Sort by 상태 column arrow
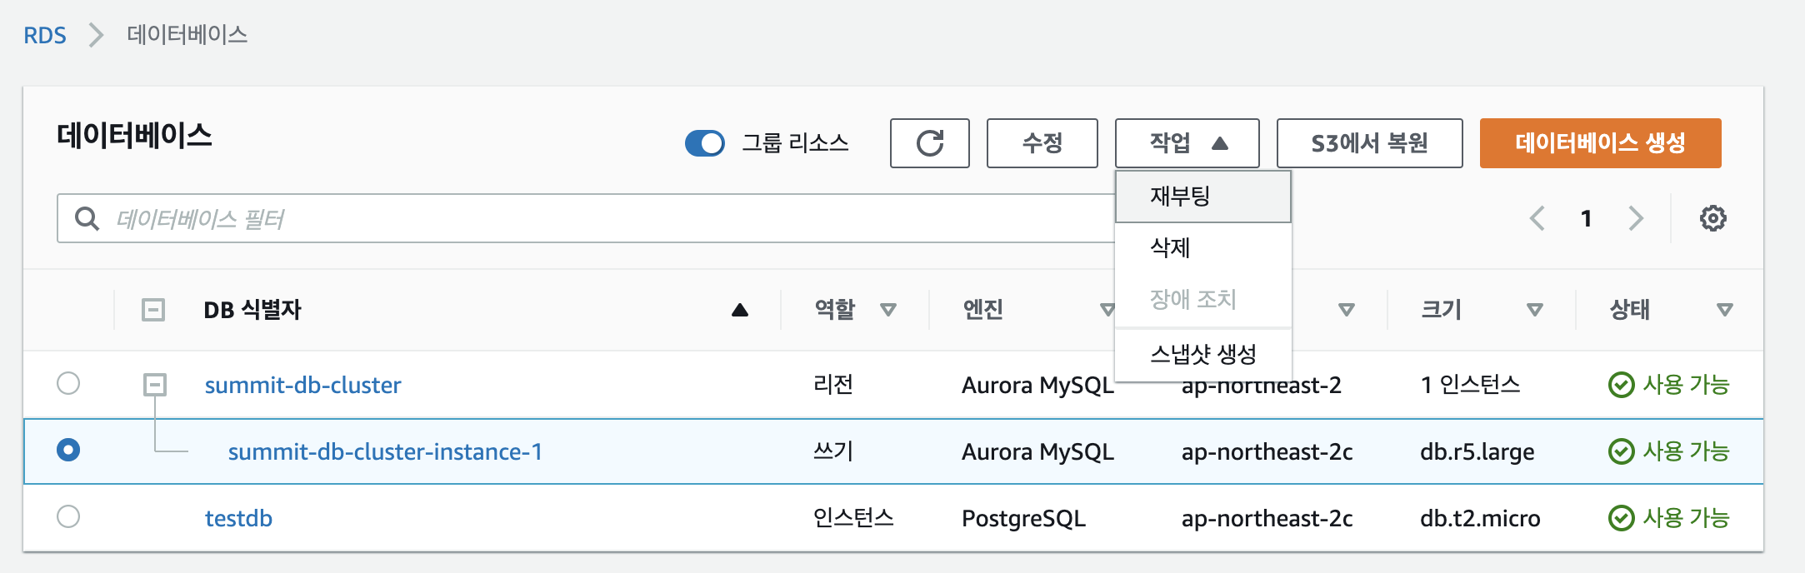 (1724, 311)
